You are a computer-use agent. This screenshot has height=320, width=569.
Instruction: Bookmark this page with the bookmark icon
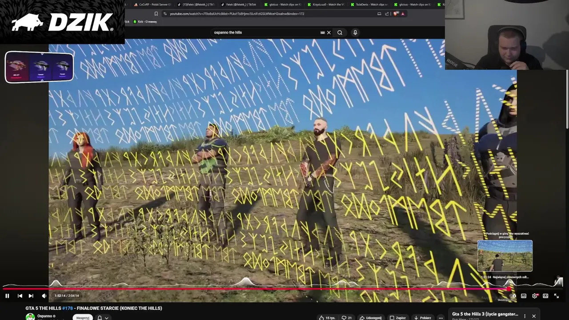(156, 14)
